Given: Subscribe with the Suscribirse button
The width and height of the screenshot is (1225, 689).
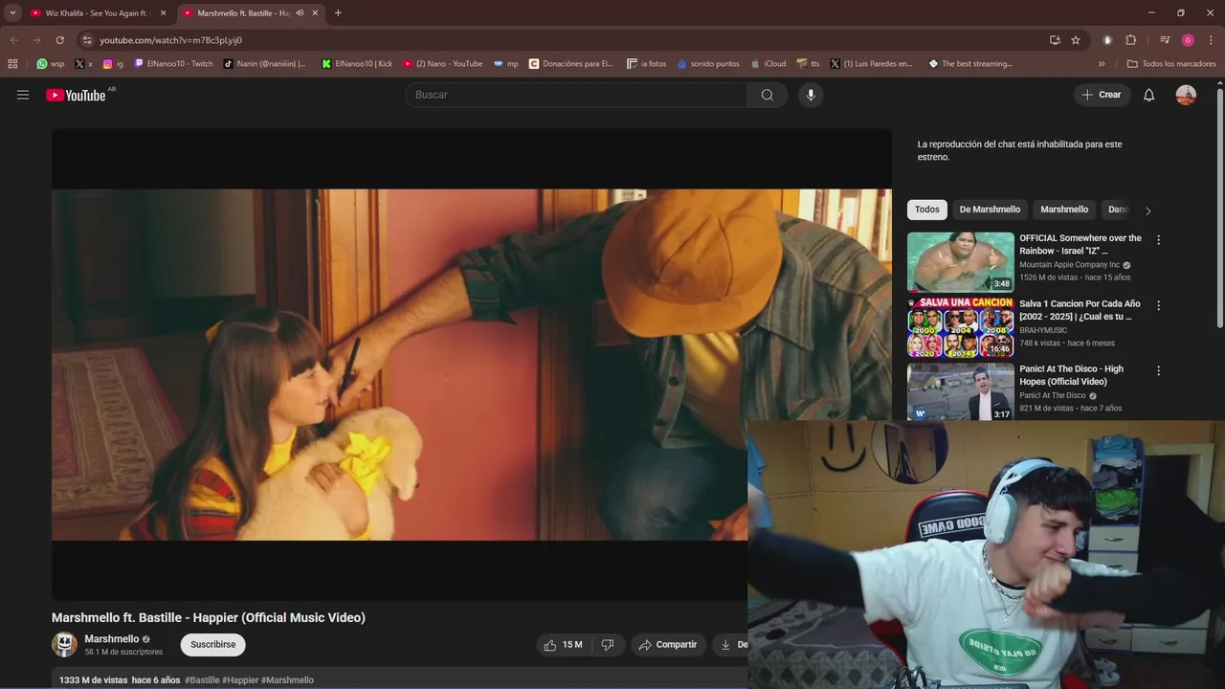Looking at the screenshot, I should (x=212, y=645).
